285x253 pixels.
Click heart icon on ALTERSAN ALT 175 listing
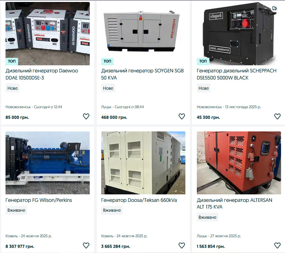[x=278, y=246]
